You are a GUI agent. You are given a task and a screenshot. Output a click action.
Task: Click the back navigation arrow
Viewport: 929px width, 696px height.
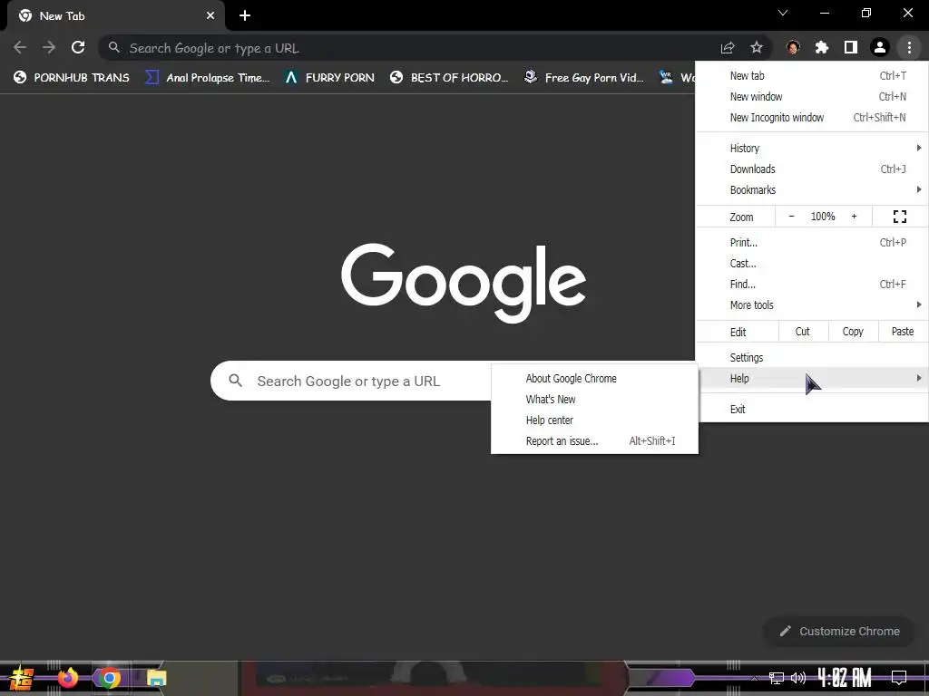tap(20, 47)
